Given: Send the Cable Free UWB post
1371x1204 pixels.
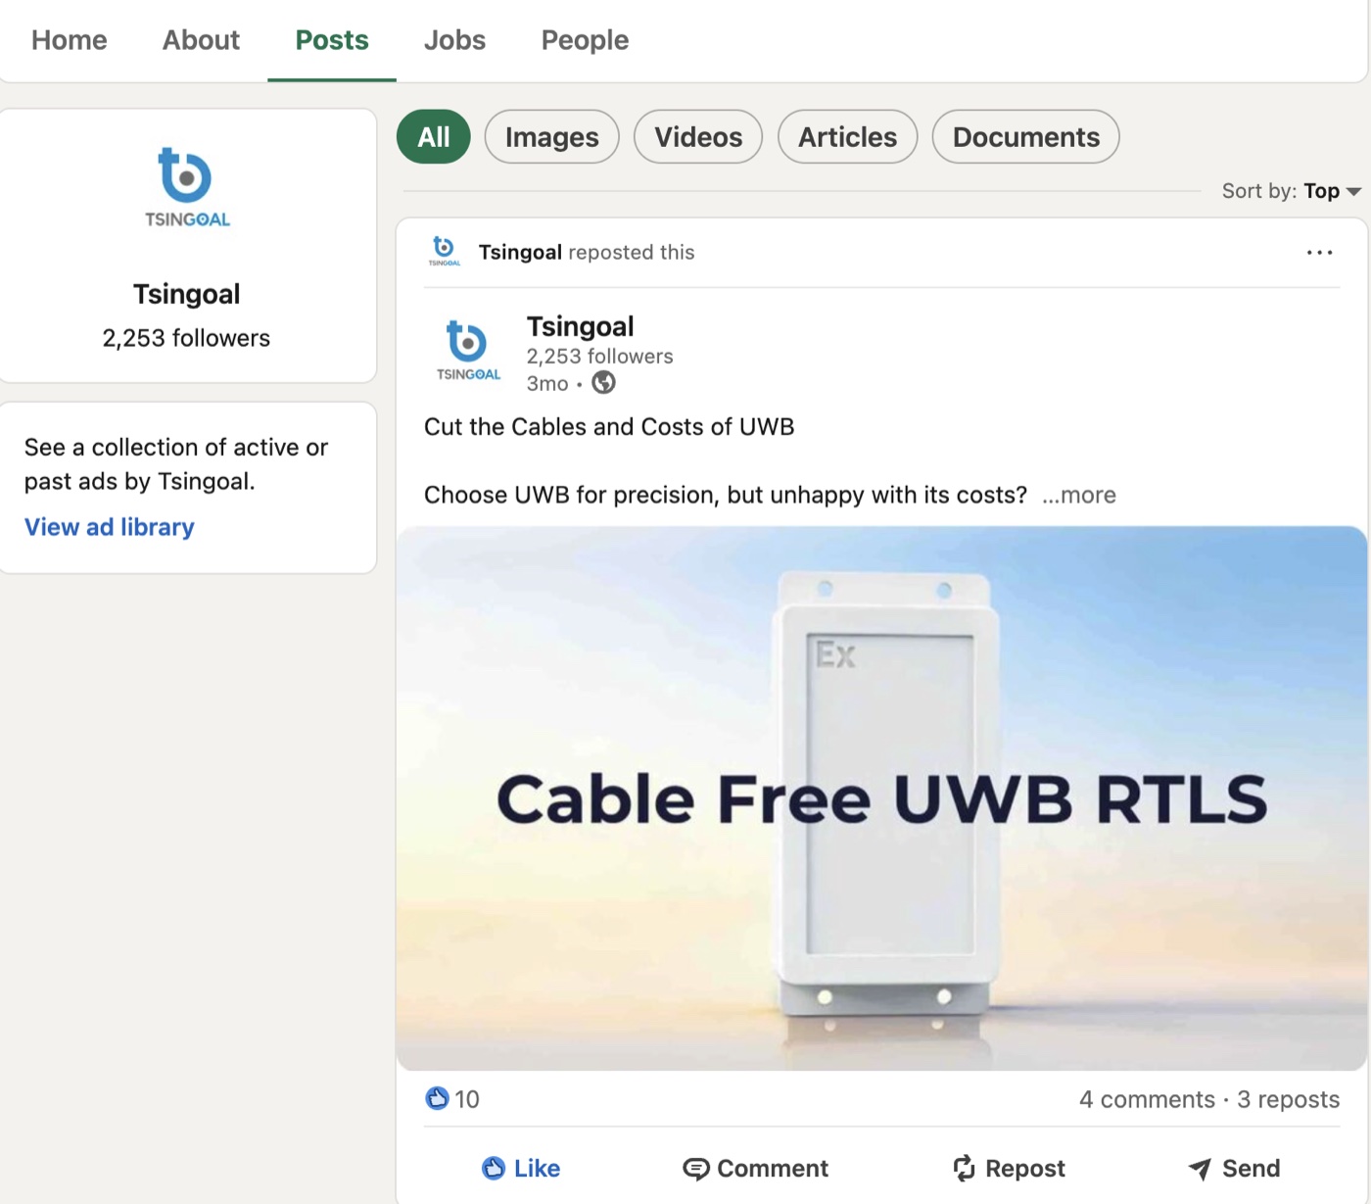Looking at the screenshot, I should (x=1234, y=1169).
